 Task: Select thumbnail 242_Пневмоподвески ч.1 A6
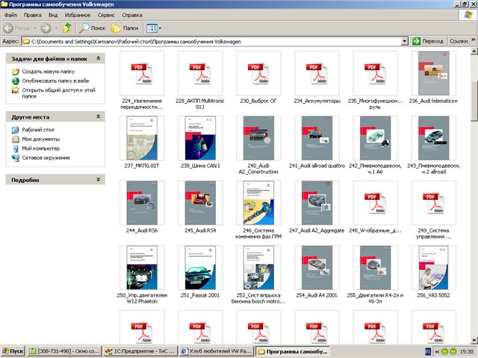click(x=375, y=138)
